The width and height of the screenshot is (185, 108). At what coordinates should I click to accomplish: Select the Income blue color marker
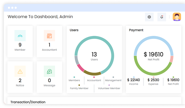134,77
